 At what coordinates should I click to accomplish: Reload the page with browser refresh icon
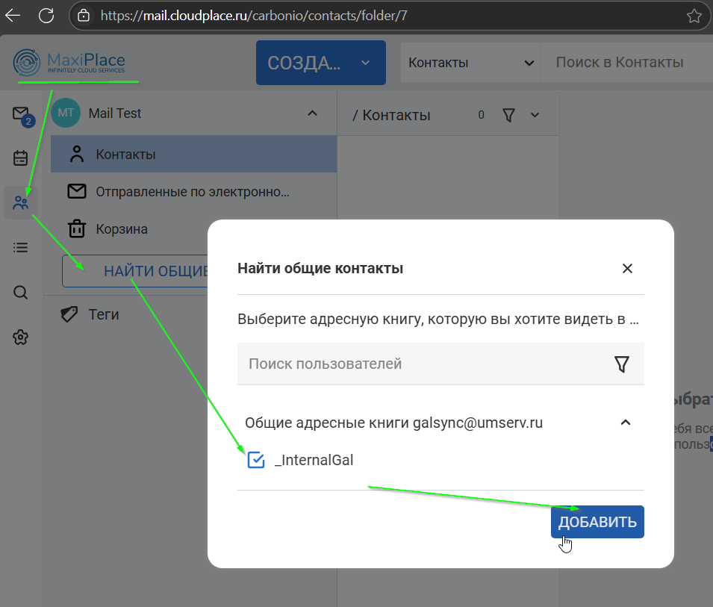coord(46,15)
